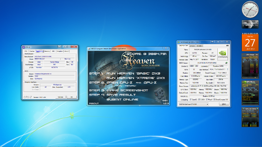
Task: Click the Sandy Bridge chipset value
Action: pos(54,62)
